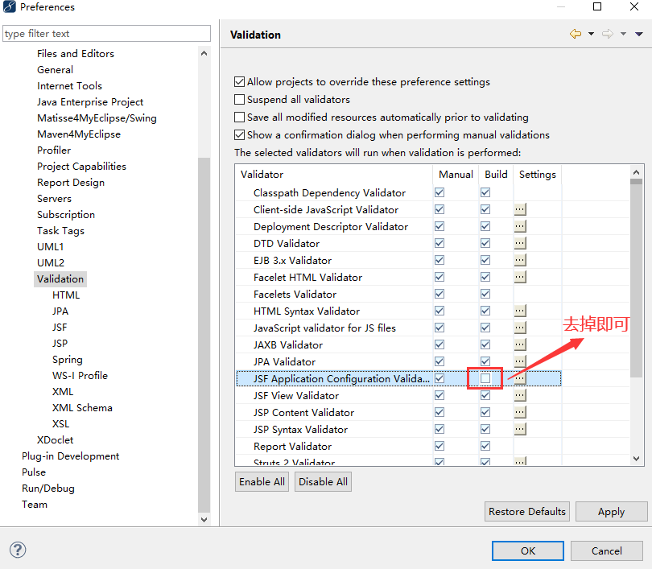Click the Settings column header
This screenshot has width=652, height=569.
tap(537, 174)
